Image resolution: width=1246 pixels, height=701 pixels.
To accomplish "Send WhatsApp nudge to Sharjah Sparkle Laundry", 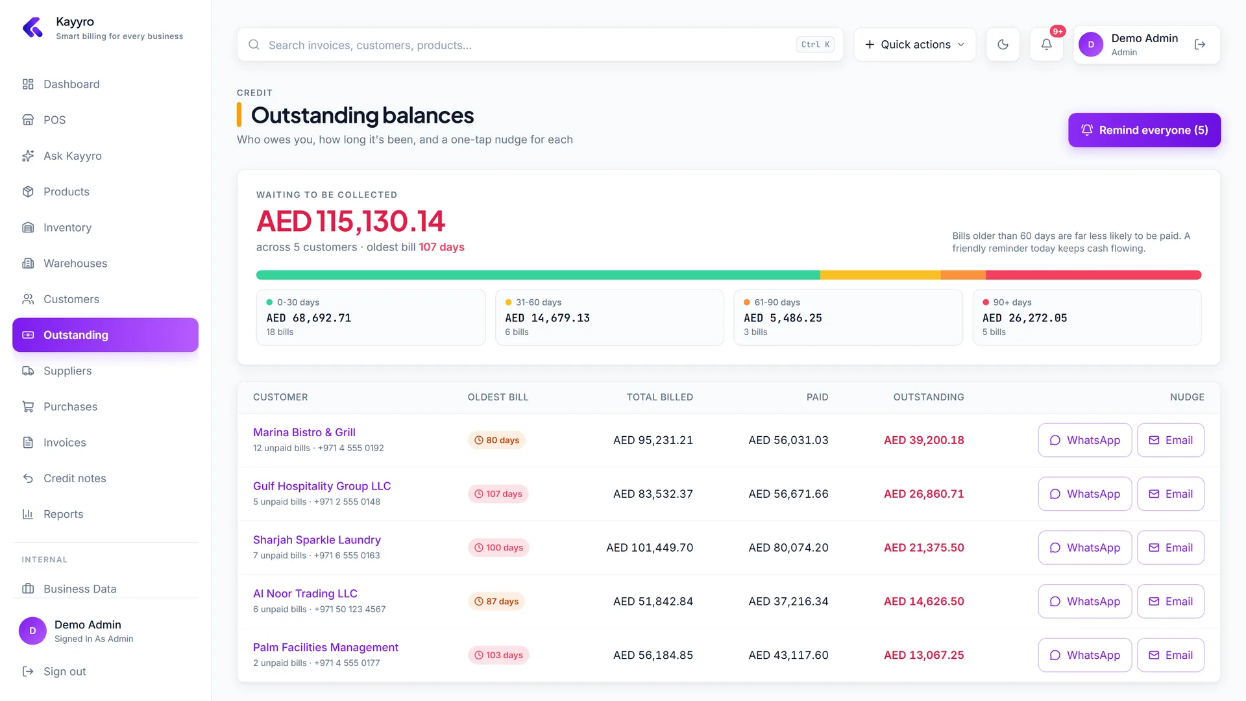I will click(x=1084, y=548).
